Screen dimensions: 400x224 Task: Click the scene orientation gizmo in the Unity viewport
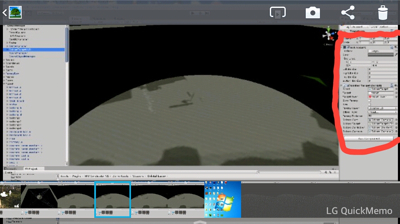[329, 35]
